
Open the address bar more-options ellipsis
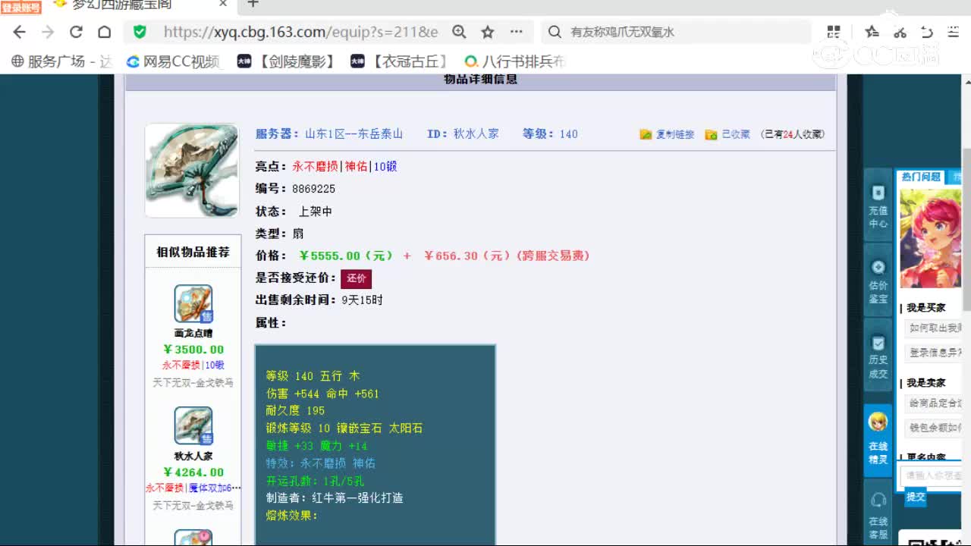point(517,32)
